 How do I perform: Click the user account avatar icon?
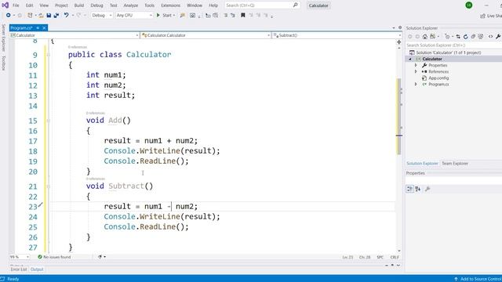coord(469,5)
